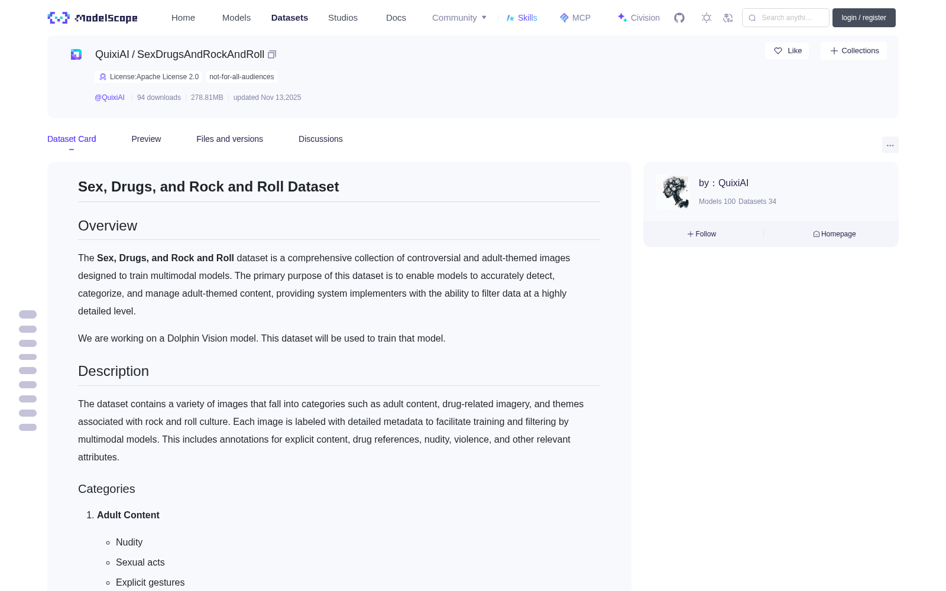Copy dataset name with the copy icon
Screen dimensions: 946x591
272,54
